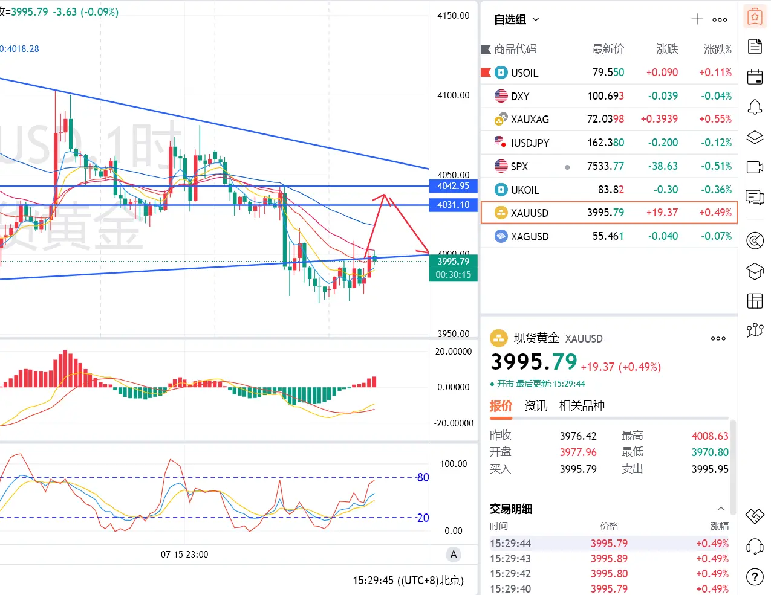771x595 pixels.
Task: Sort by 最新价 column header
Action: coord(608,49)
